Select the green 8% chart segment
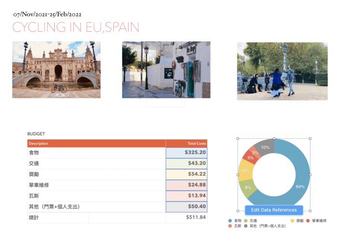The height and width of the screenshot is (236, 347). [x=248, y=188]
